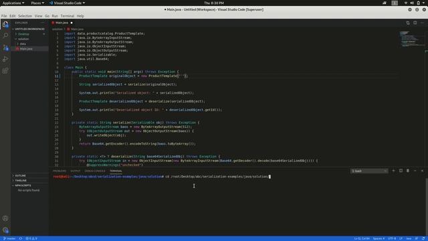Image resolution: width=428 pixels, height=241 pixels.
Task: Open the 1: bash terminal selector dropdown
Action: click(x=369, y=171)
